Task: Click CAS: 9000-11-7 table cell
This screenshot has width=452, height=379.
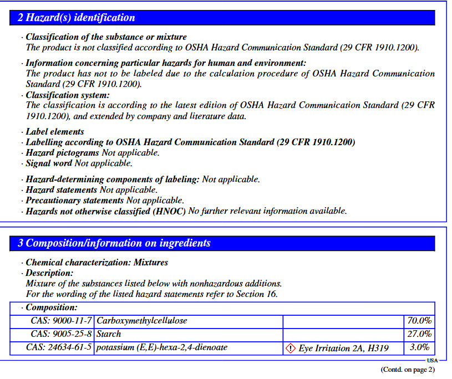Action: tap(52, 321)
